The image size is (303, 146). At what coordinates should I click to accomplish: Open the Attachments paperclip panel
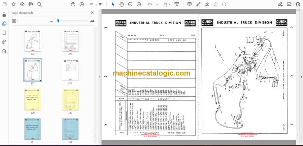(x=4, y=42)
